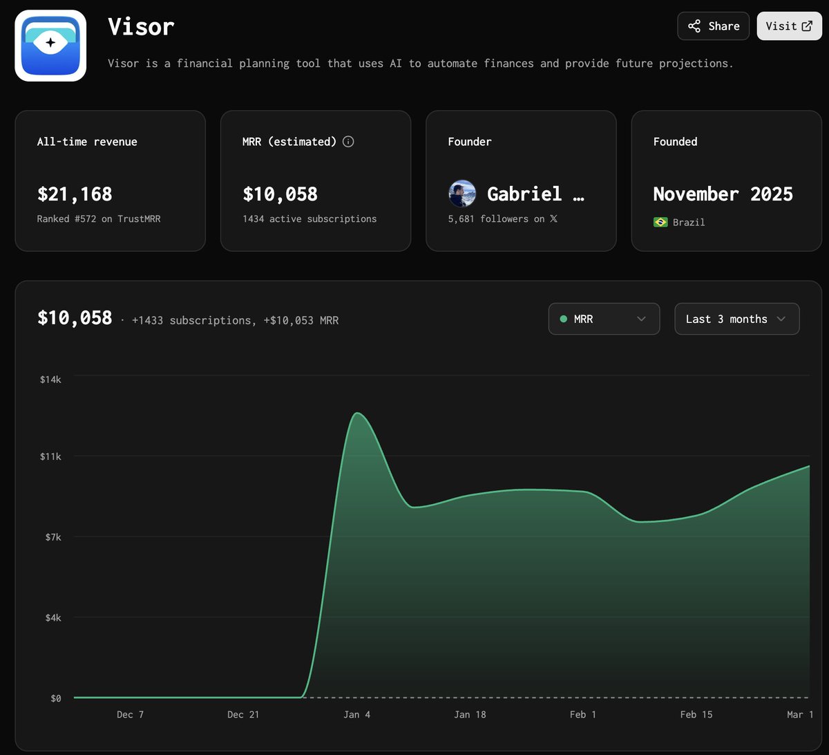Click the Share button

point(713,26)
